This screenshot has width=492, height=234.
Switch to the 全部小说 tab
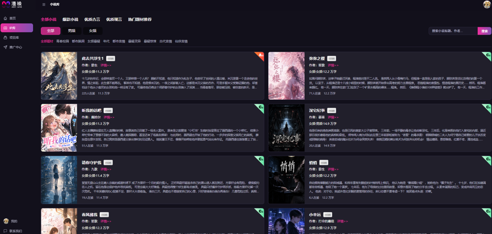tap(49, 20)
